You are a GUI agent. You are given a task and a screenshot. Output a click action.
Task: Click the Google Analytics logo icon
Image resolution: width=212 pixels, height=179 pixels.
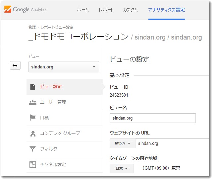tap(8, 9)
